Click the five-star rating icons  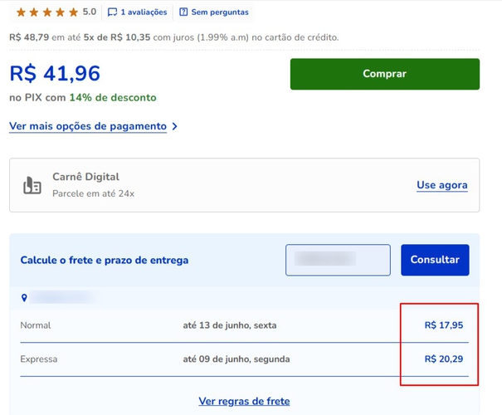pos(47,12)
